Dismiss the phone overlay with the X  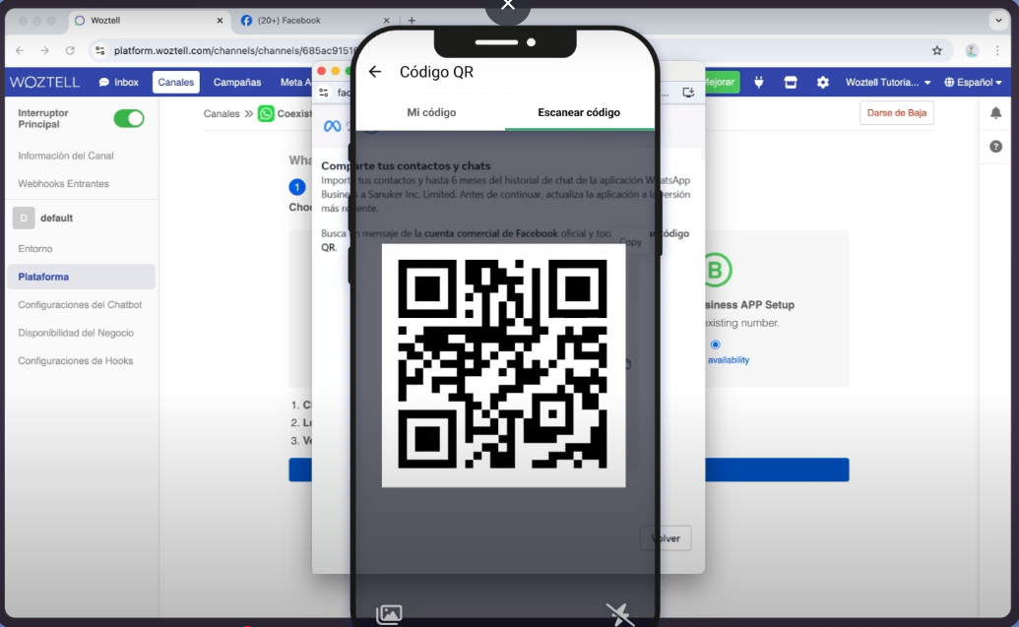tap(508, 6)
